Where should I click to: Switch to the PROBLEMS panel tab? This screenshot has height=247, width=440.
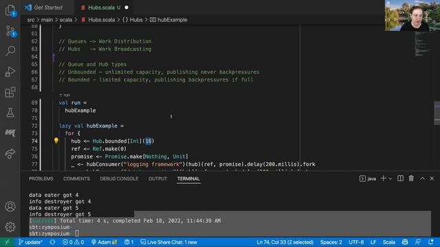tap(41, 178)
